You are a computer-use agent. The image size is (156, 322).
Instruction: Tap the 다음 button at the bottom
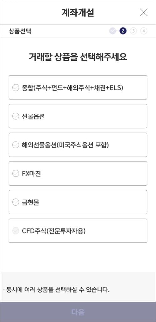coord(78,312)
